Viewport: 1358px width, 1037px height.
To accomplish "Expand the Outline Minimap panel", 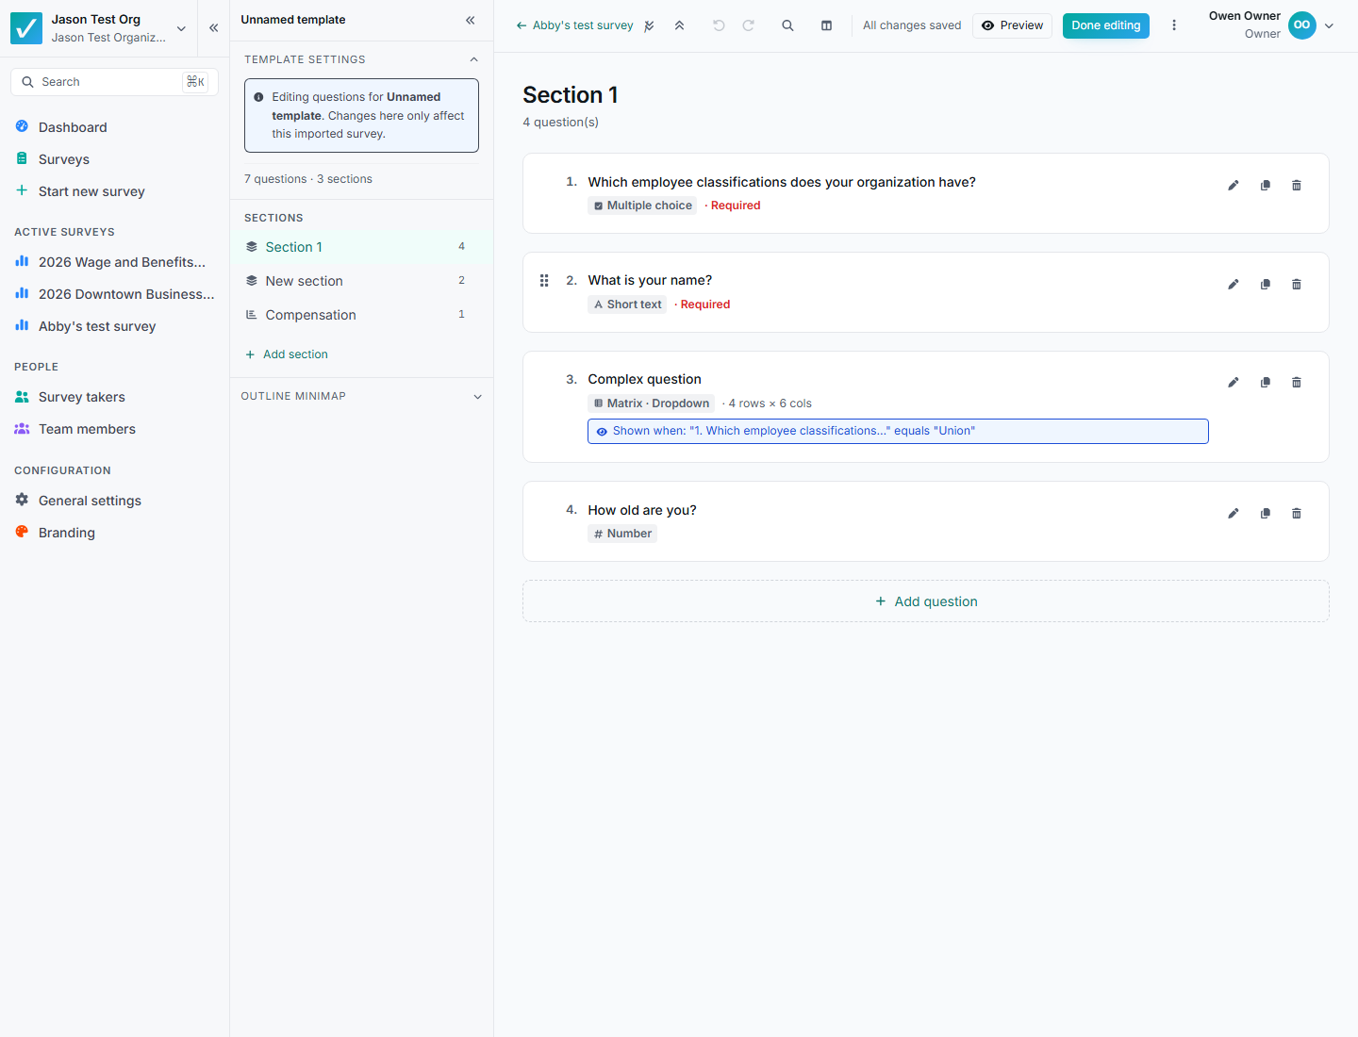I will (477, 397).
